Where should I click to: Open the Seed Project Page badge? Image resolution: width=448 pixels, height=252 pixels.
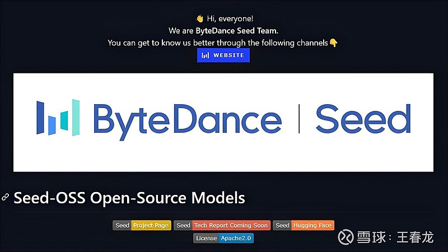(142, 225)
